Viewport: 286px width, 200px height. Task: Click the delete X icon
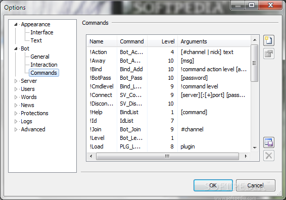269,156
